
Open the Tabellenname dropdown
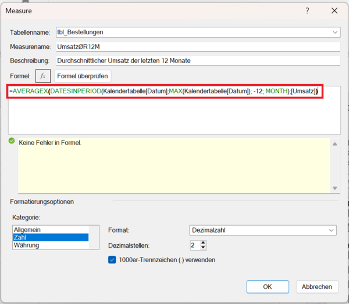pyautogui.click(x=335, y=32)
